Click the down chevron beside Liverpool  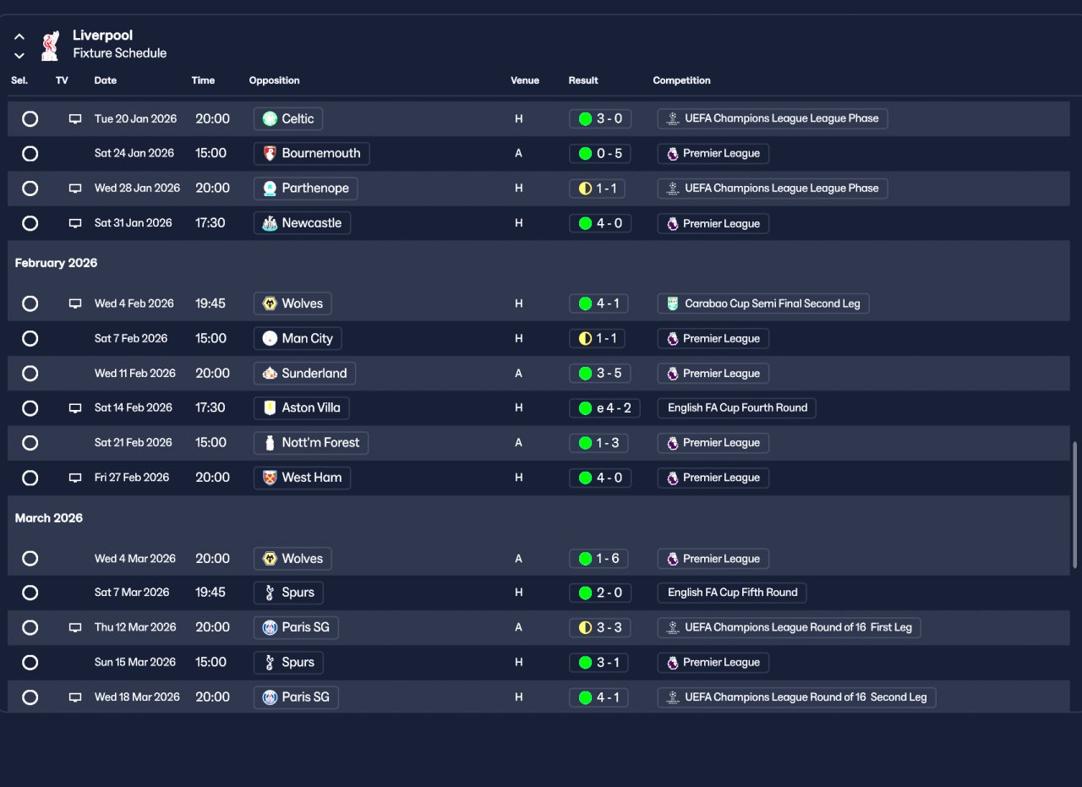pos(19,56)
